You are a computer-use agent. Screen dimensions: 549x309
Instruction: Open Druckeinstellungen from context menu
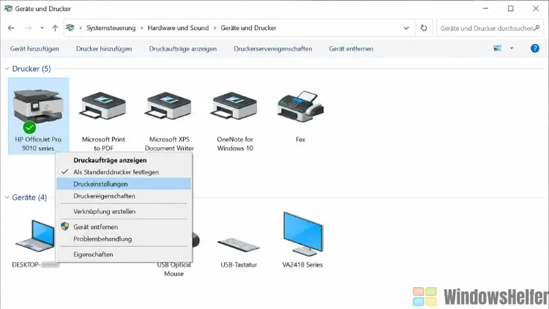124,184
